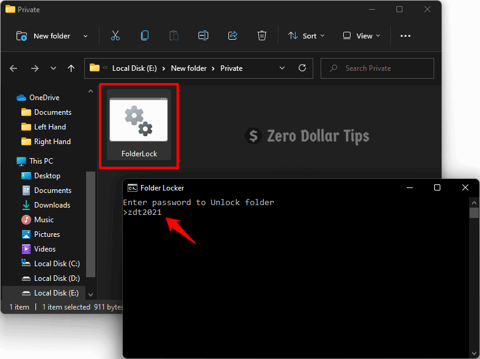Go forward with the right arrow
This screenshot has width=480, height=359.
click(x=35, y=68)
